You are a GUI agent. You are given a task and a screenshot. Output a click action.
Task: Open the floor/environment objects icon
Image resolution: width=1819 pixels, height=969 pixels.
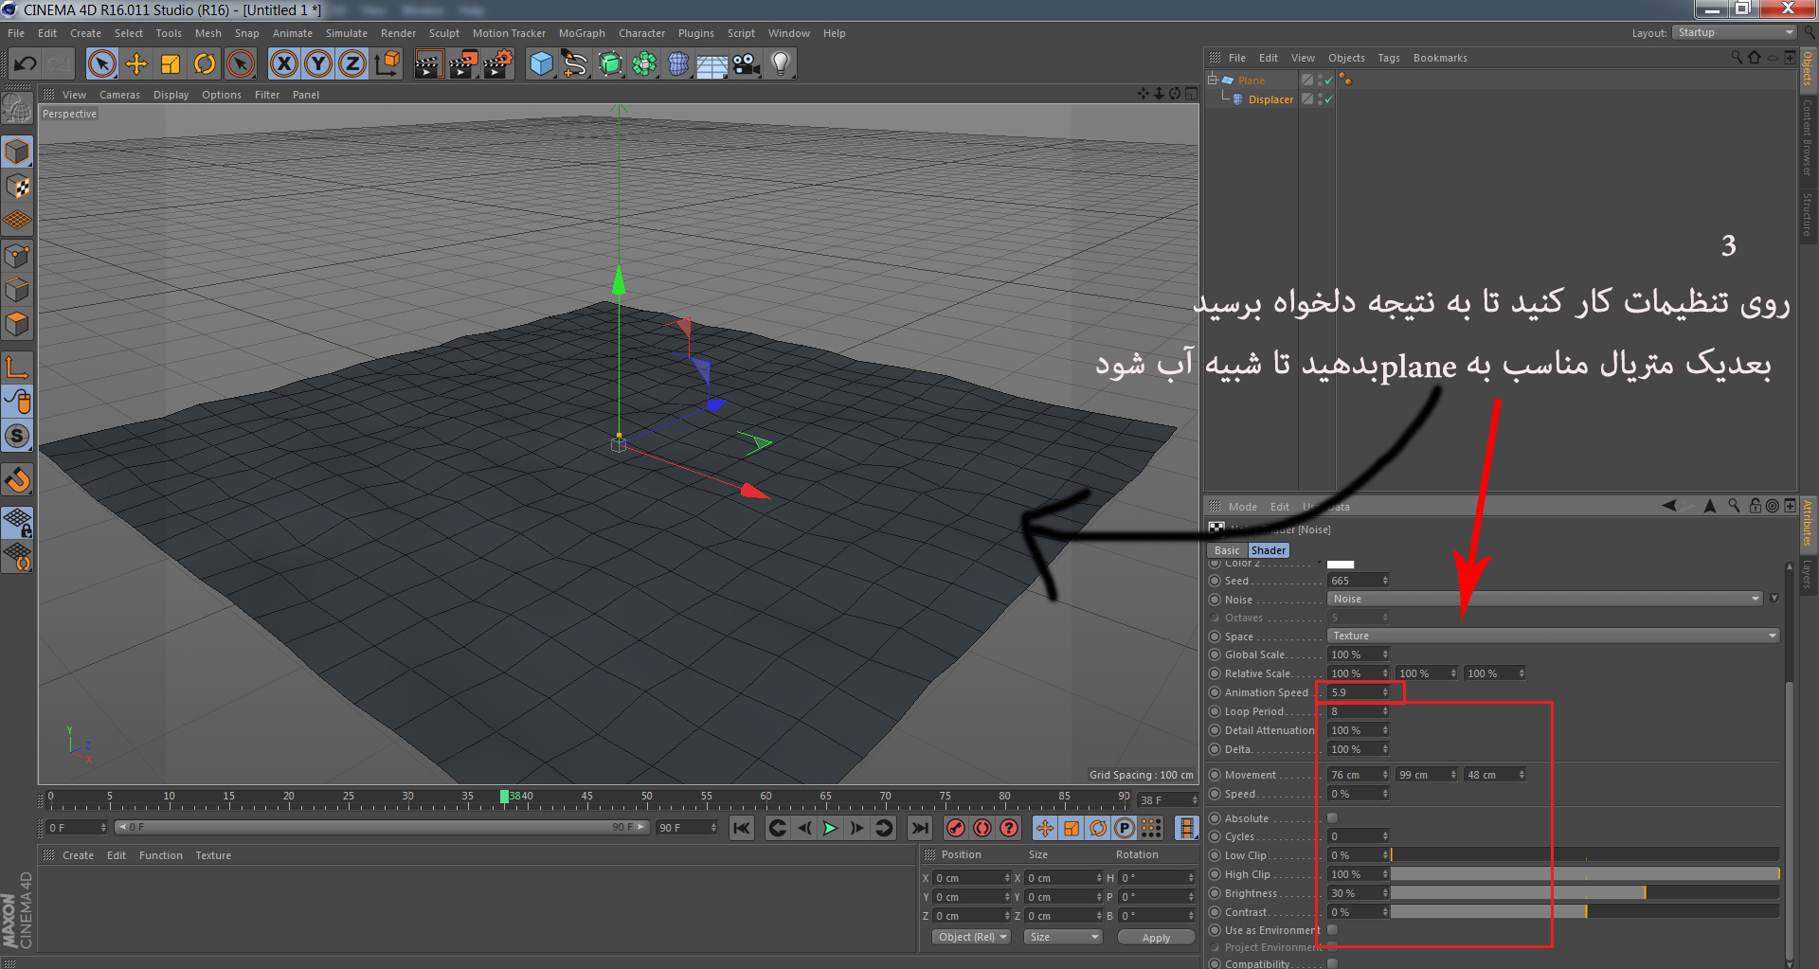point(712,64)
